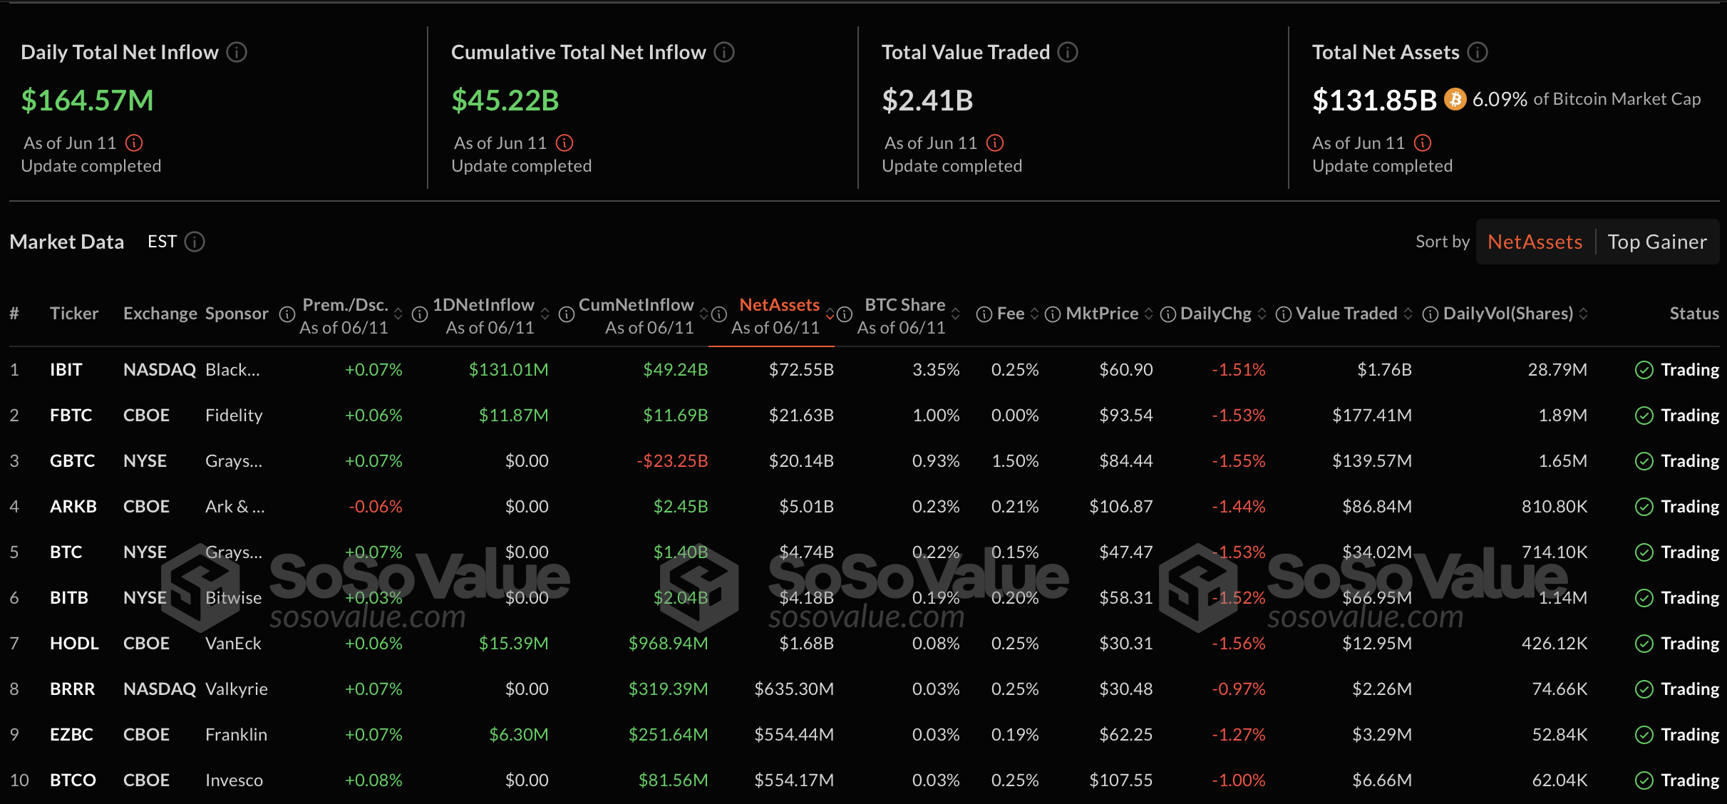This screenshot has width=1727, height=804.
Task: Click info icon next to EST label
Action: (195, 242)
